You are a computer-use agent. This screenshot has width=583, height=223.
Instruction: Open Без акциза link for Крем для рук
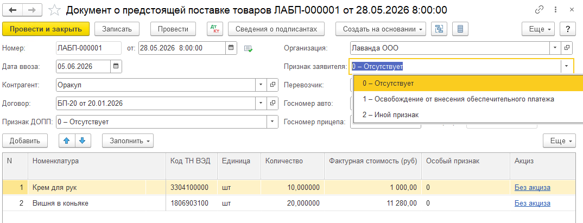[x=533, y=188]
